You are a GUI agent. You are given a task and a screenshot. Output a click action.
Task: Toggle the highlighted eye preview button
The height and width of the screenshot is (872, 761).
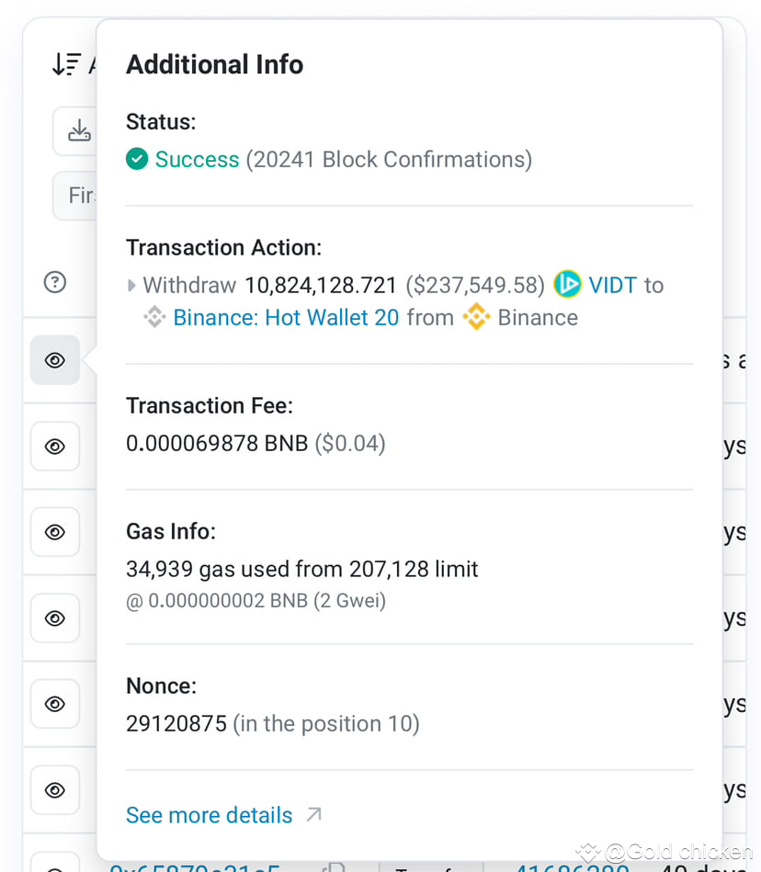point(55,360)
